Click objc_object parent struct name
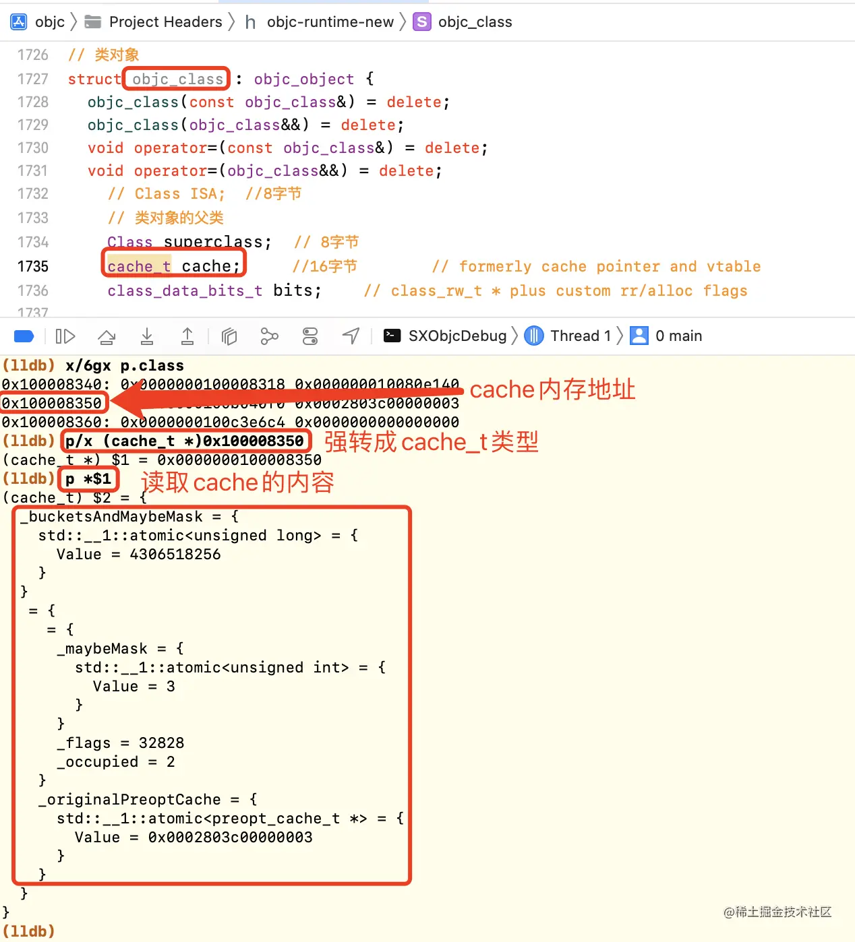The height and width of the screenshot is (942, 855). pyautogui.click(x=303, y=79)
